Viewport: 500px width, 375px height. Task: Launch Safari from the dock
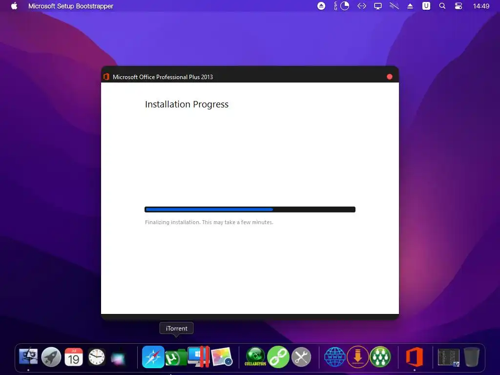click(153, 356)
